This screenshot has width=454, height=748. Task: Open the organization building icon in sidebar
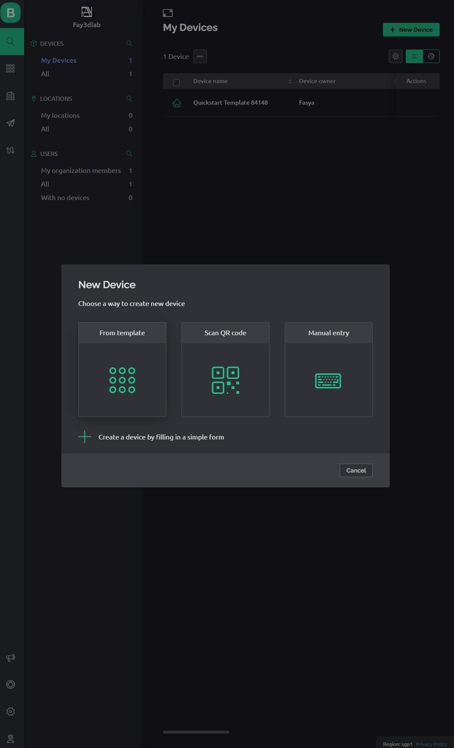click(x=11, y=96)
